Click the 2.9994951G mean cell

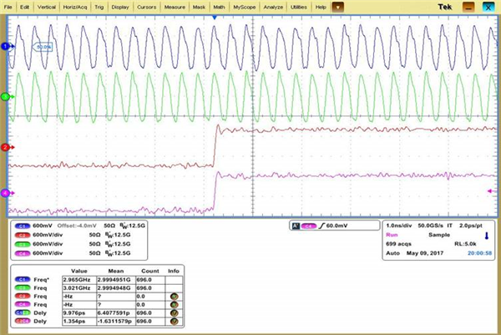tap(116, 280)
